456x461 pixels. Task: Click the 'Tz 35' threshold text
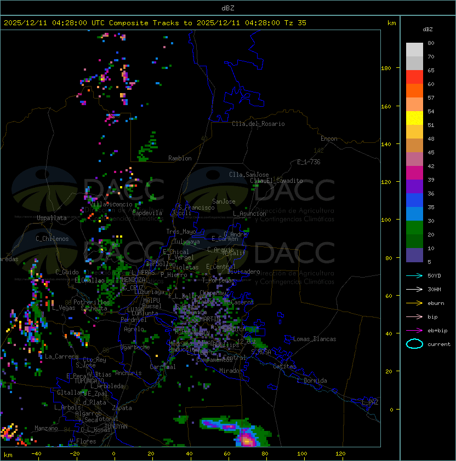(295, 23)
